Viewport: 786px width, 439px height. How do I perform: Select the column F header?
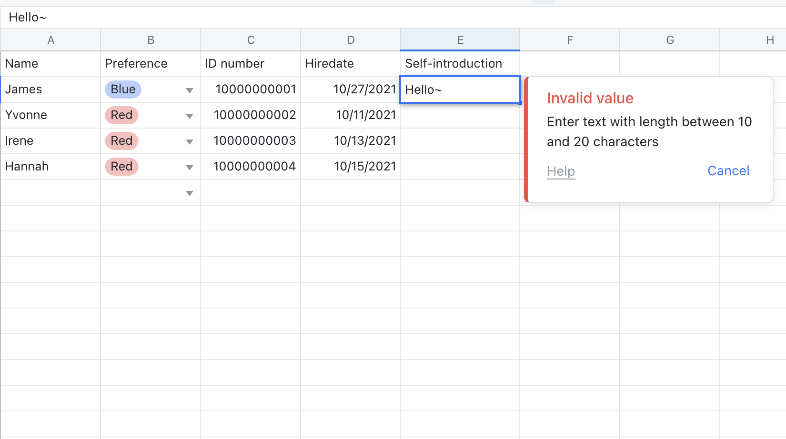(570, 40)
